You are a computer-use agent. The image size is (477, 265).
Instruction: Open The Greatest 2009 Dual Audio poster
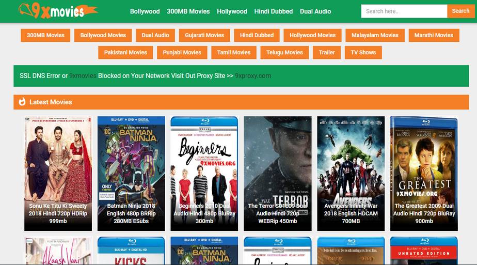(x=424, y=174)
